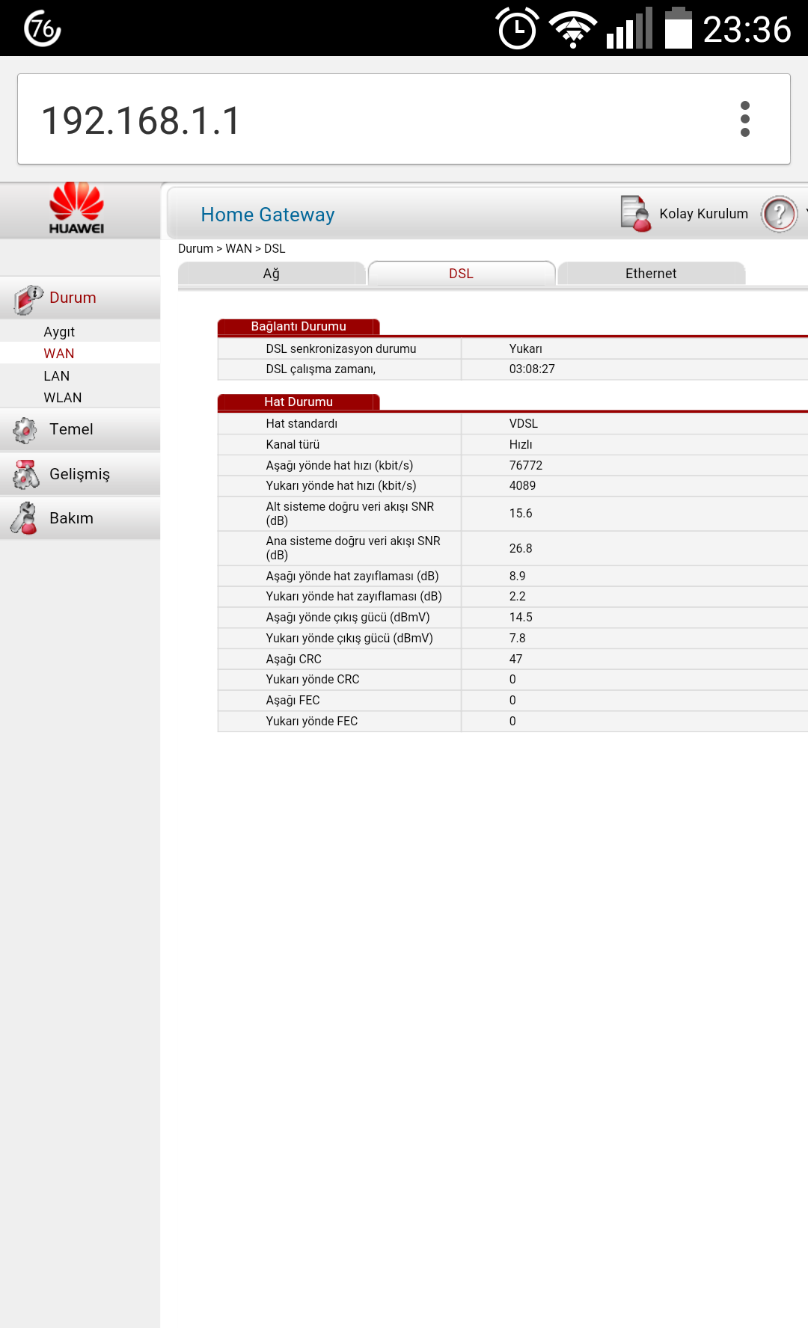Tap the alarm clock status icon

517,28
